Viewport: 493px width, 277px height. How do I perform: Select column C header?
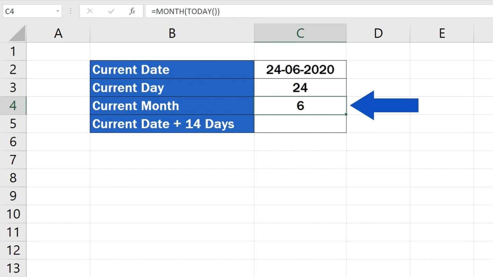point(300,33)
